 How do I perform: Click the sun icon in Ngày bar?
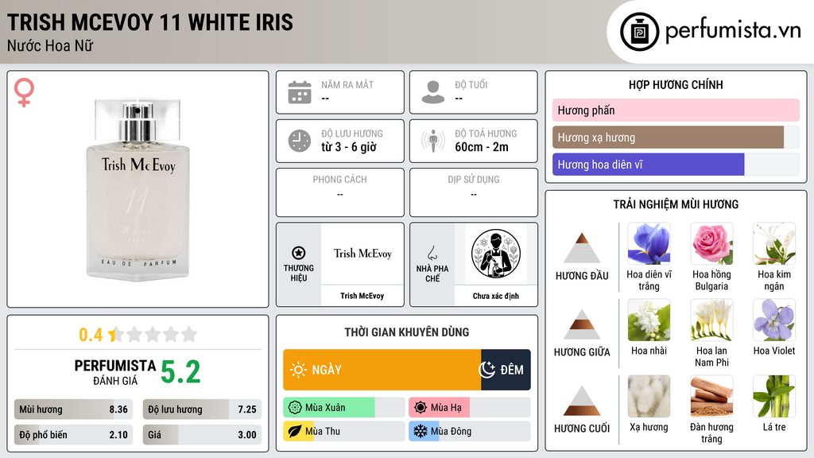click(x=299, y=370)
